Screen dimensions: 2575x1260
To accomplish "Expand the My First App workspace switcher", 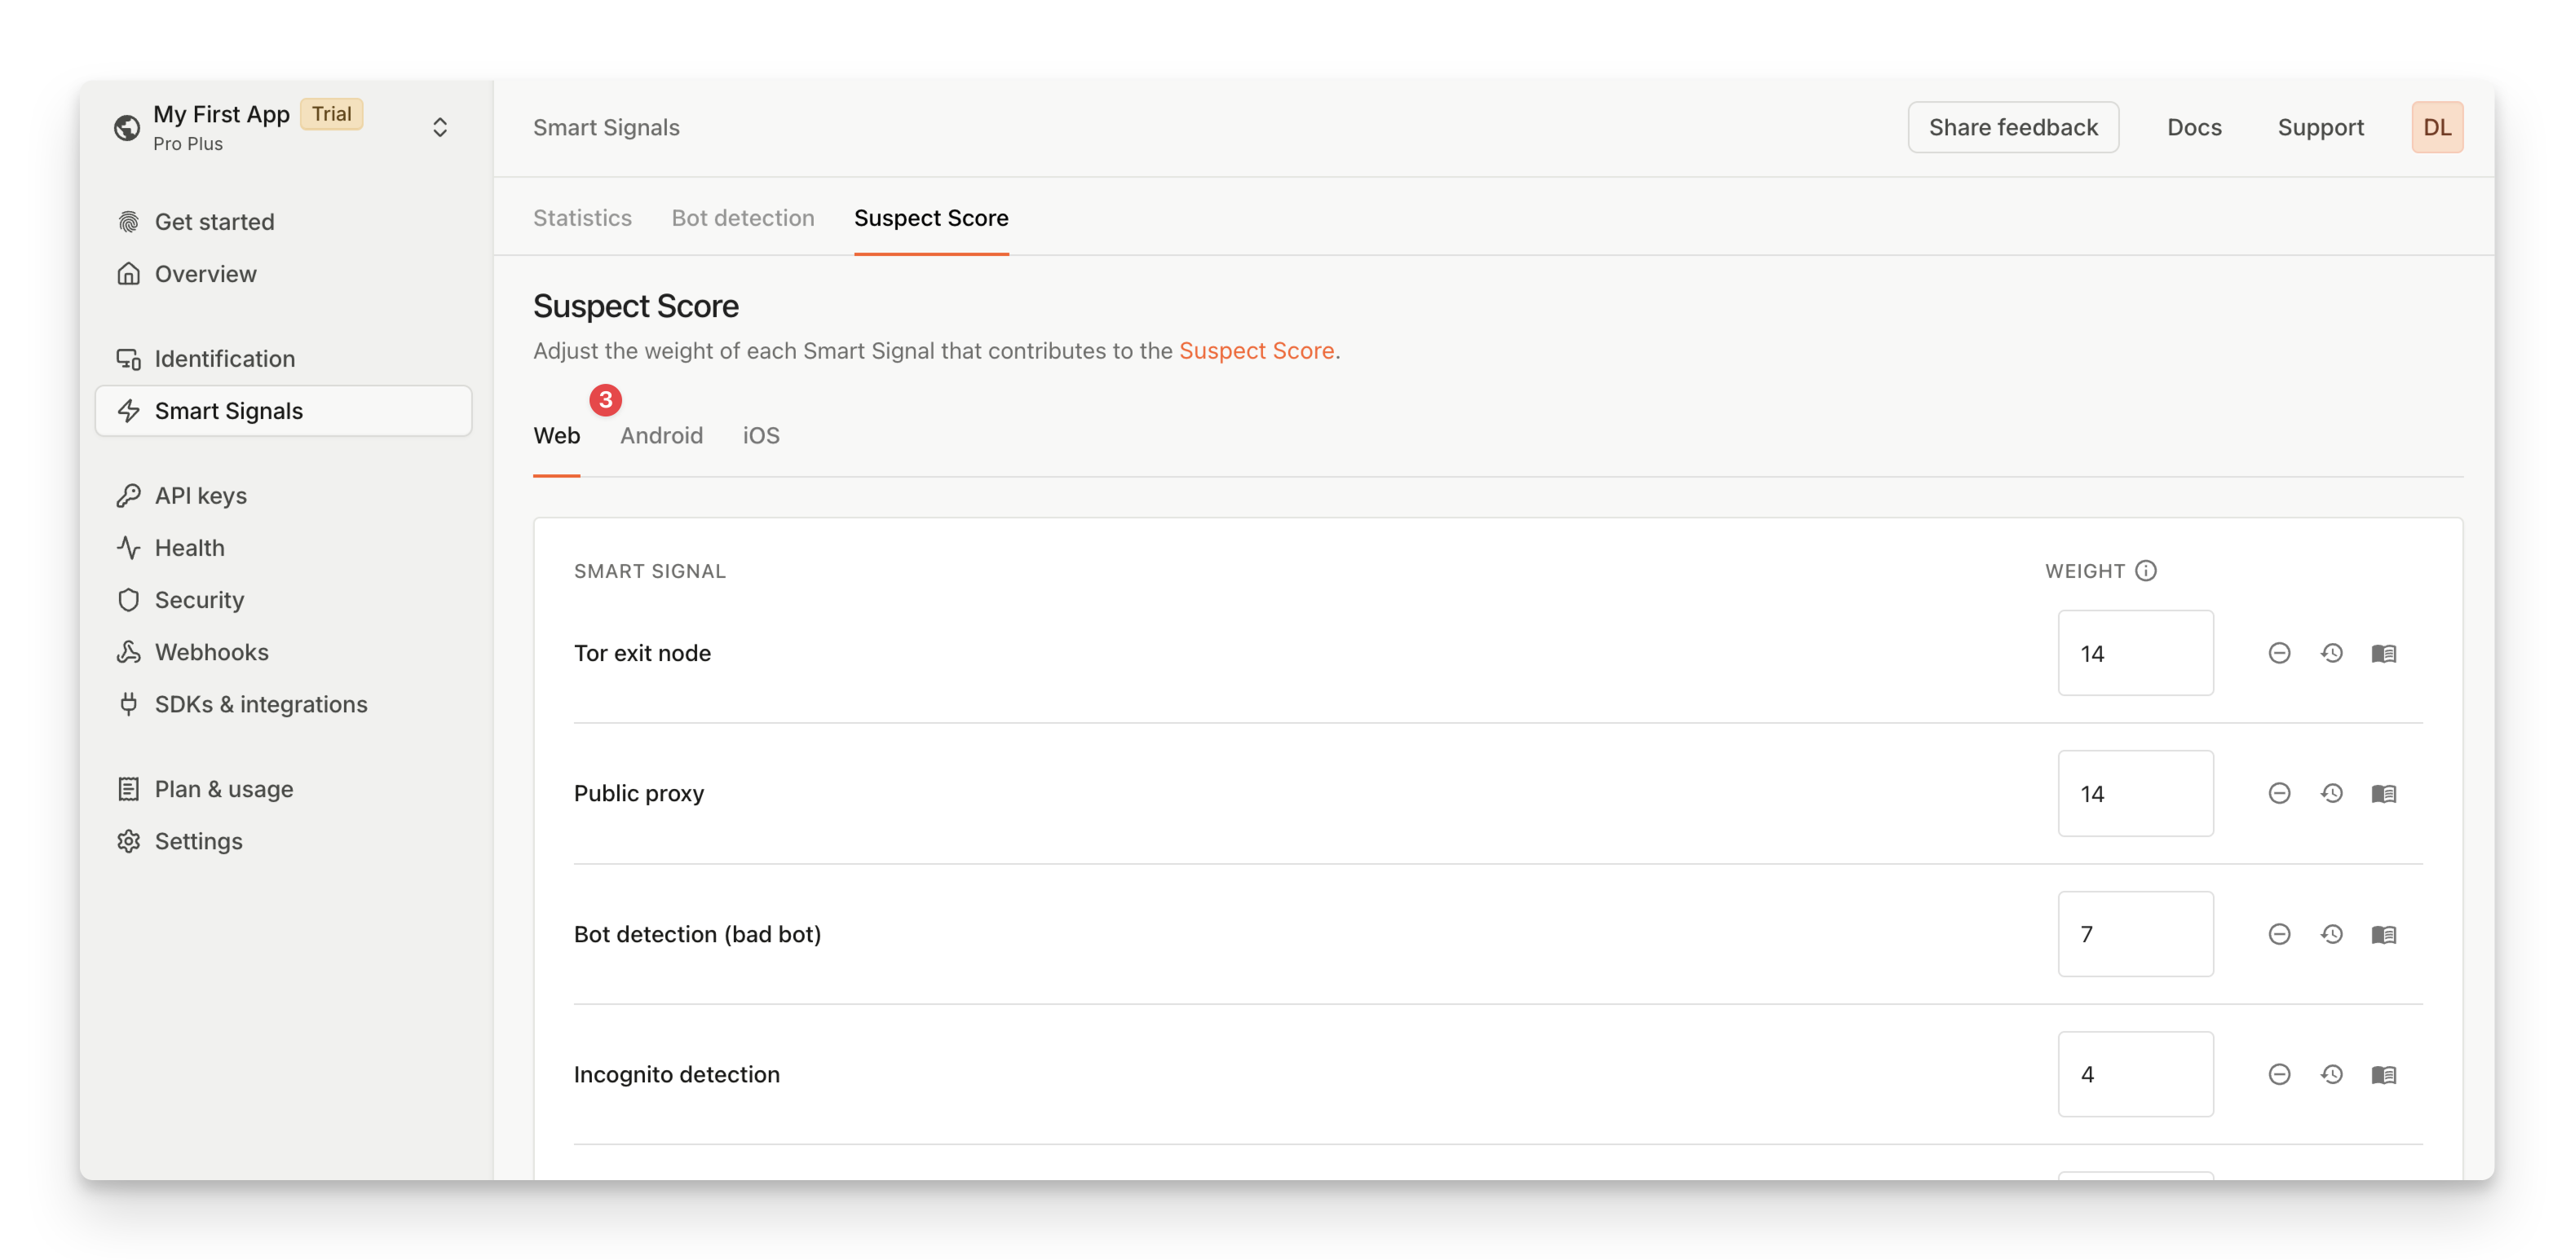I will point(439,127).
